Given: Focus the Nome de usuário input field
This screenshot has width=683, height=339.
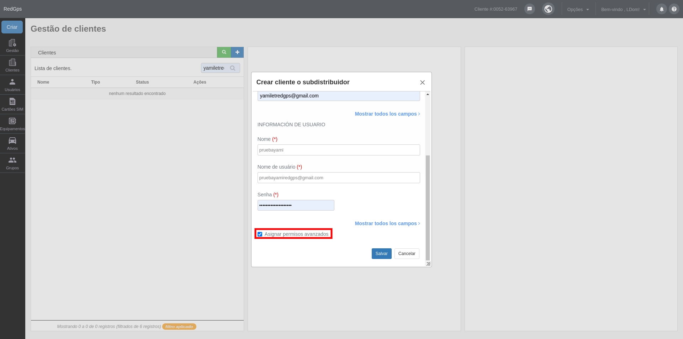Looking at the screenshot, I should 339,178.
